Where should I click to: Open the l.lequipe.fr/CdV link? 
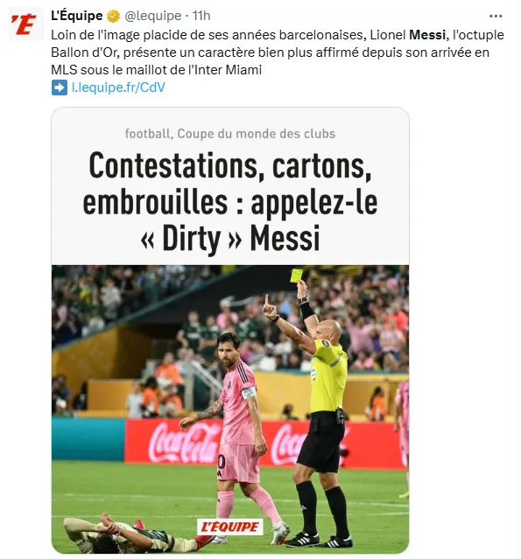coord(118,87)
